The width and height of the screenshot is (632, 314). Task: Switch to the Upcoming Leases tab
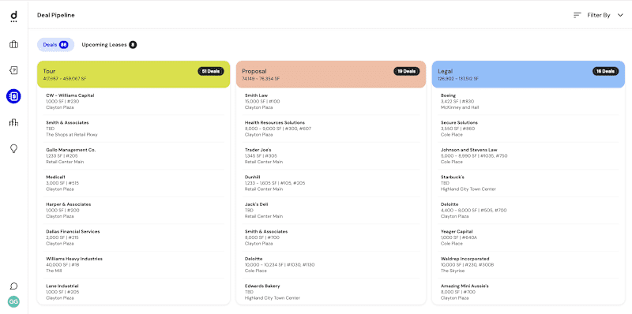pos(109,45)
